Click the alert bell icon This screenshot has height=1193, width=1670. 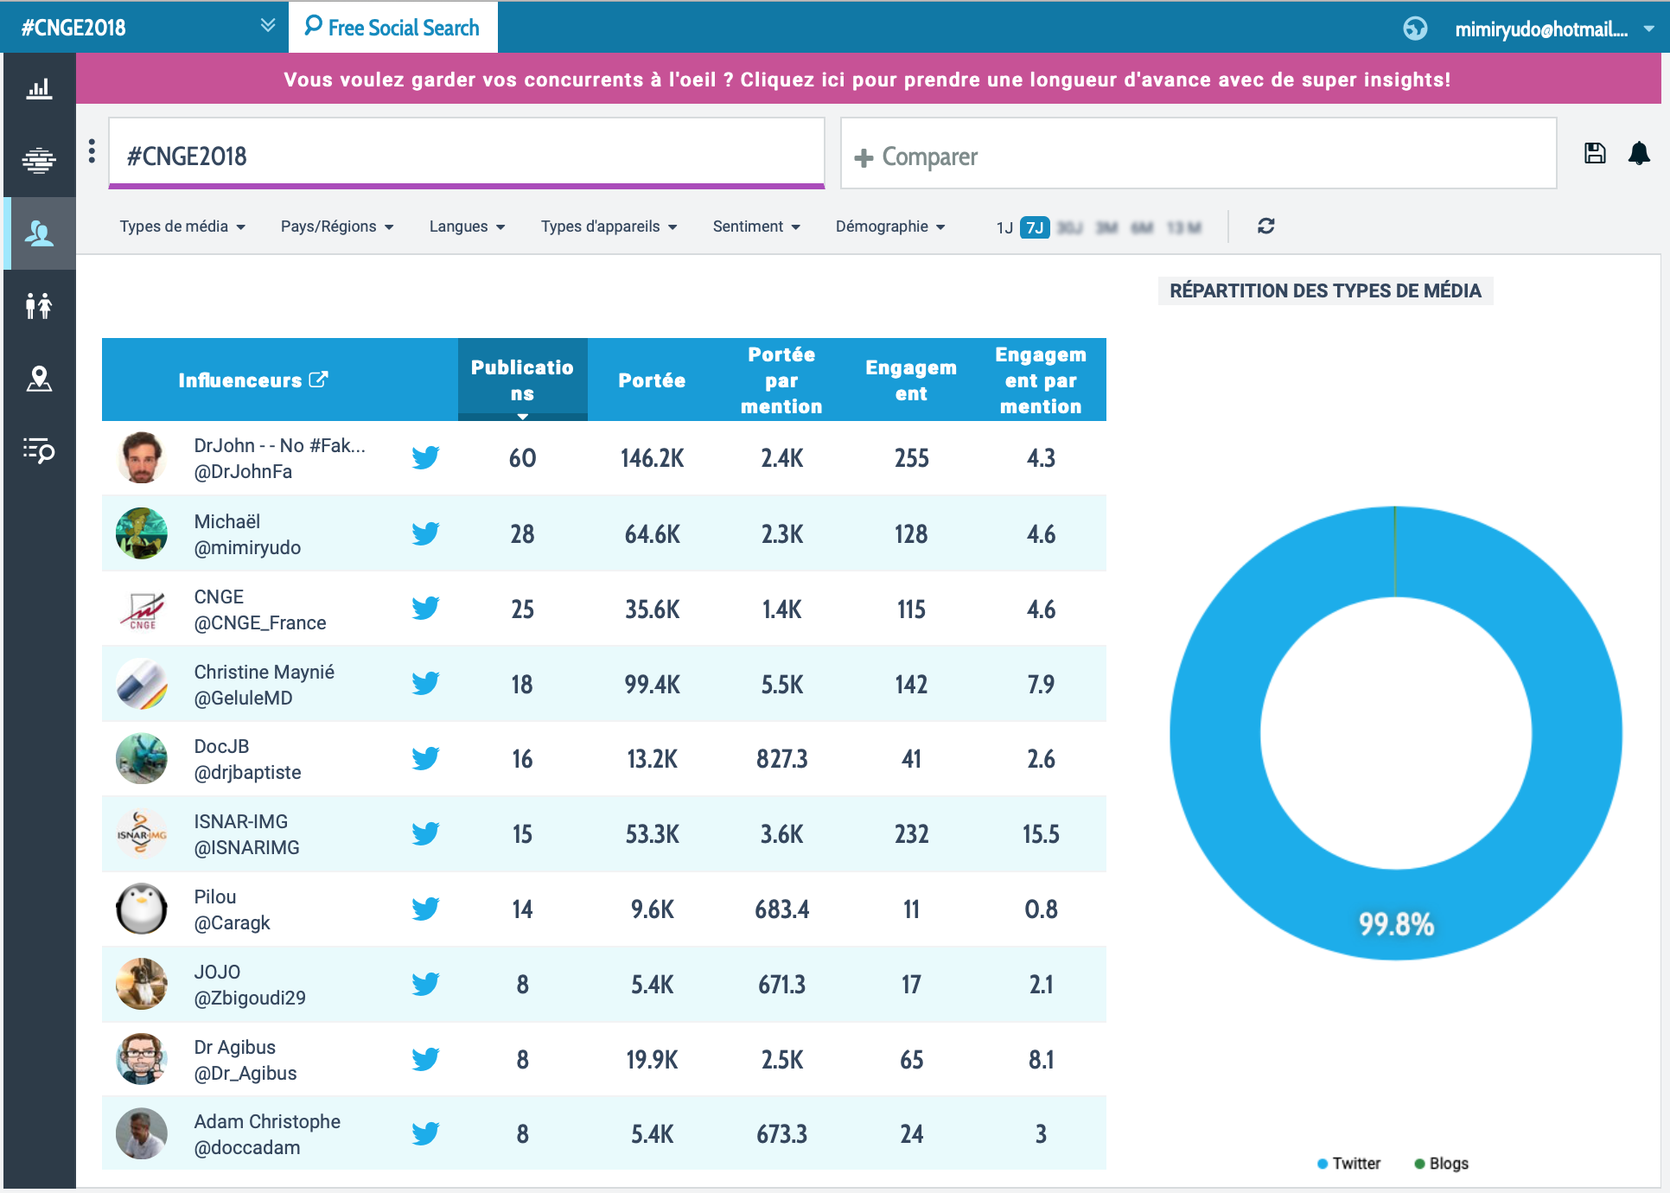[1639, 154]
